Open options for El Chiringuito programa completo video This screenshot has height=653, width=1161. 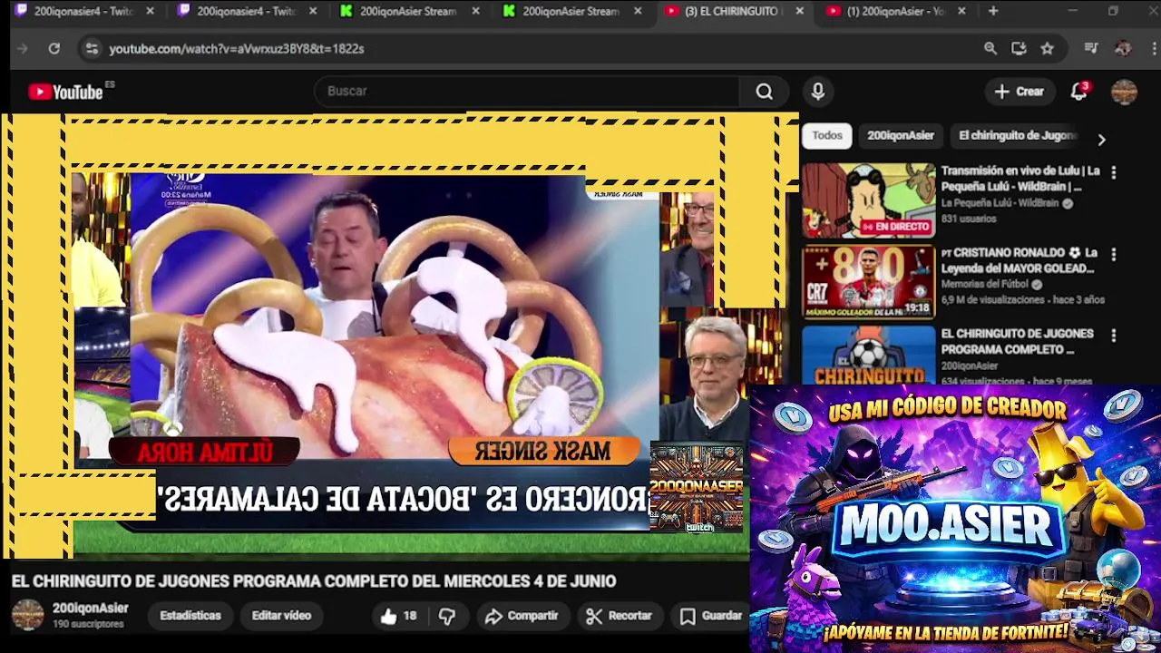coord(1113,336)
